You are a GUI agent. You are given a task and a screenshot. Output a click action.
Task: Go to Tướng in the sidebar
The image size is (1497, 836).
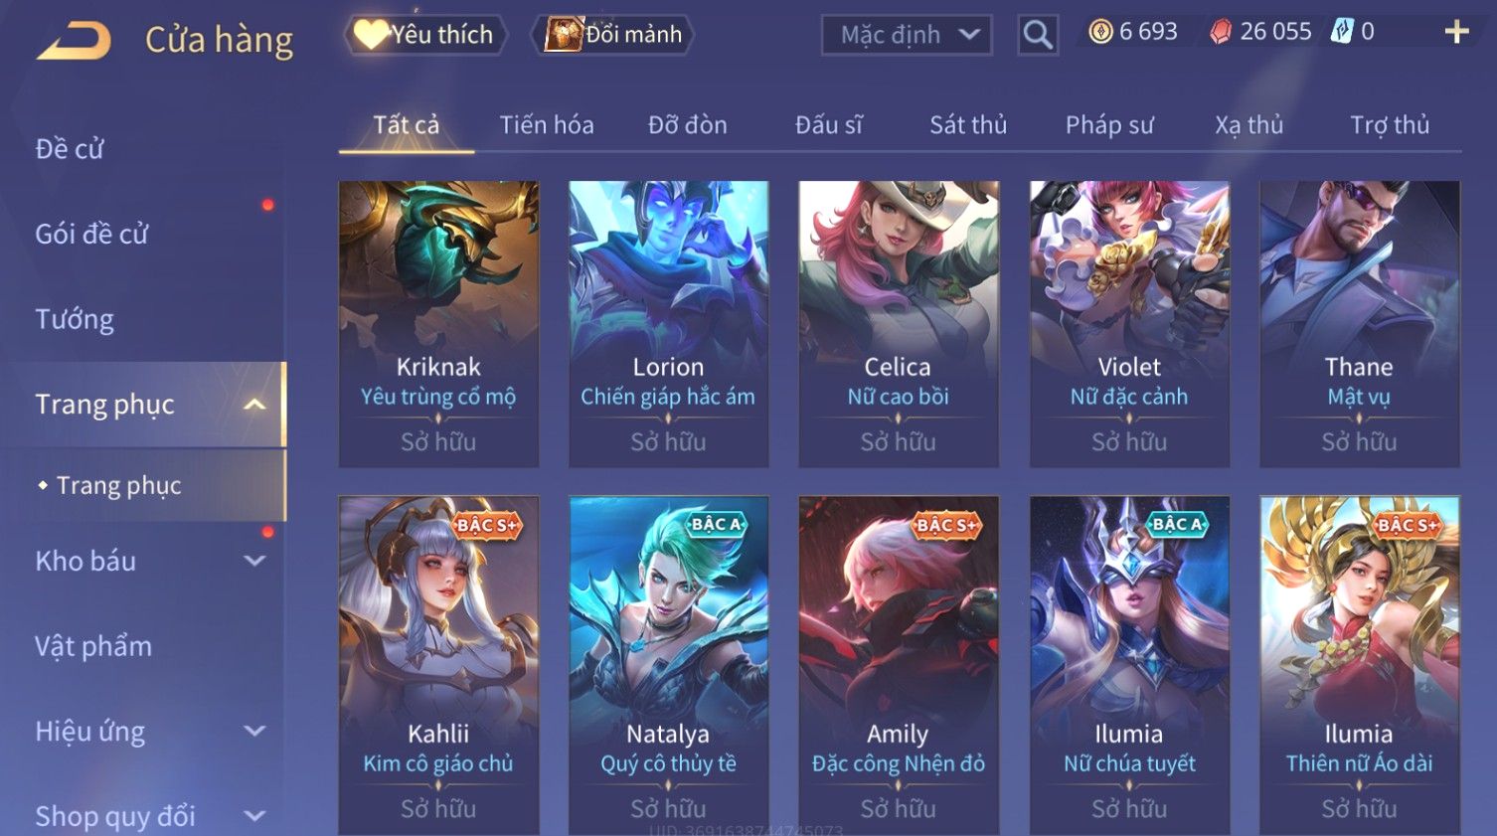coord(75,320)
